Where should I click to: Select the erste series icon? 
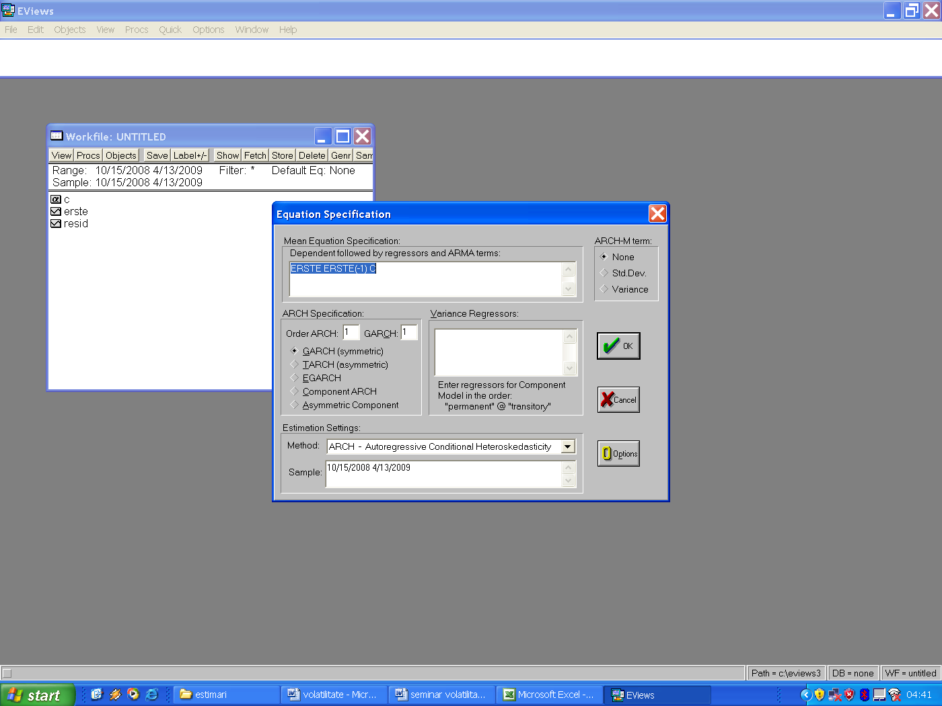click(56, 212)
